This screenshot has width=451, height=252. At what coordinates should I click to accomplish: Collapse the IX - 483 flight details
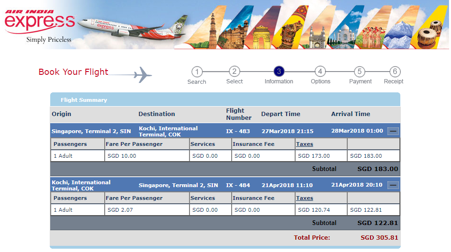(x=393, y=131)
